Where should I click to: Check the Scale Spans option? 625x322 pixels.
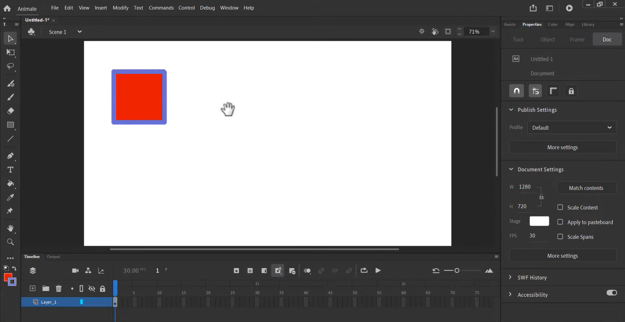click(560, 237)
